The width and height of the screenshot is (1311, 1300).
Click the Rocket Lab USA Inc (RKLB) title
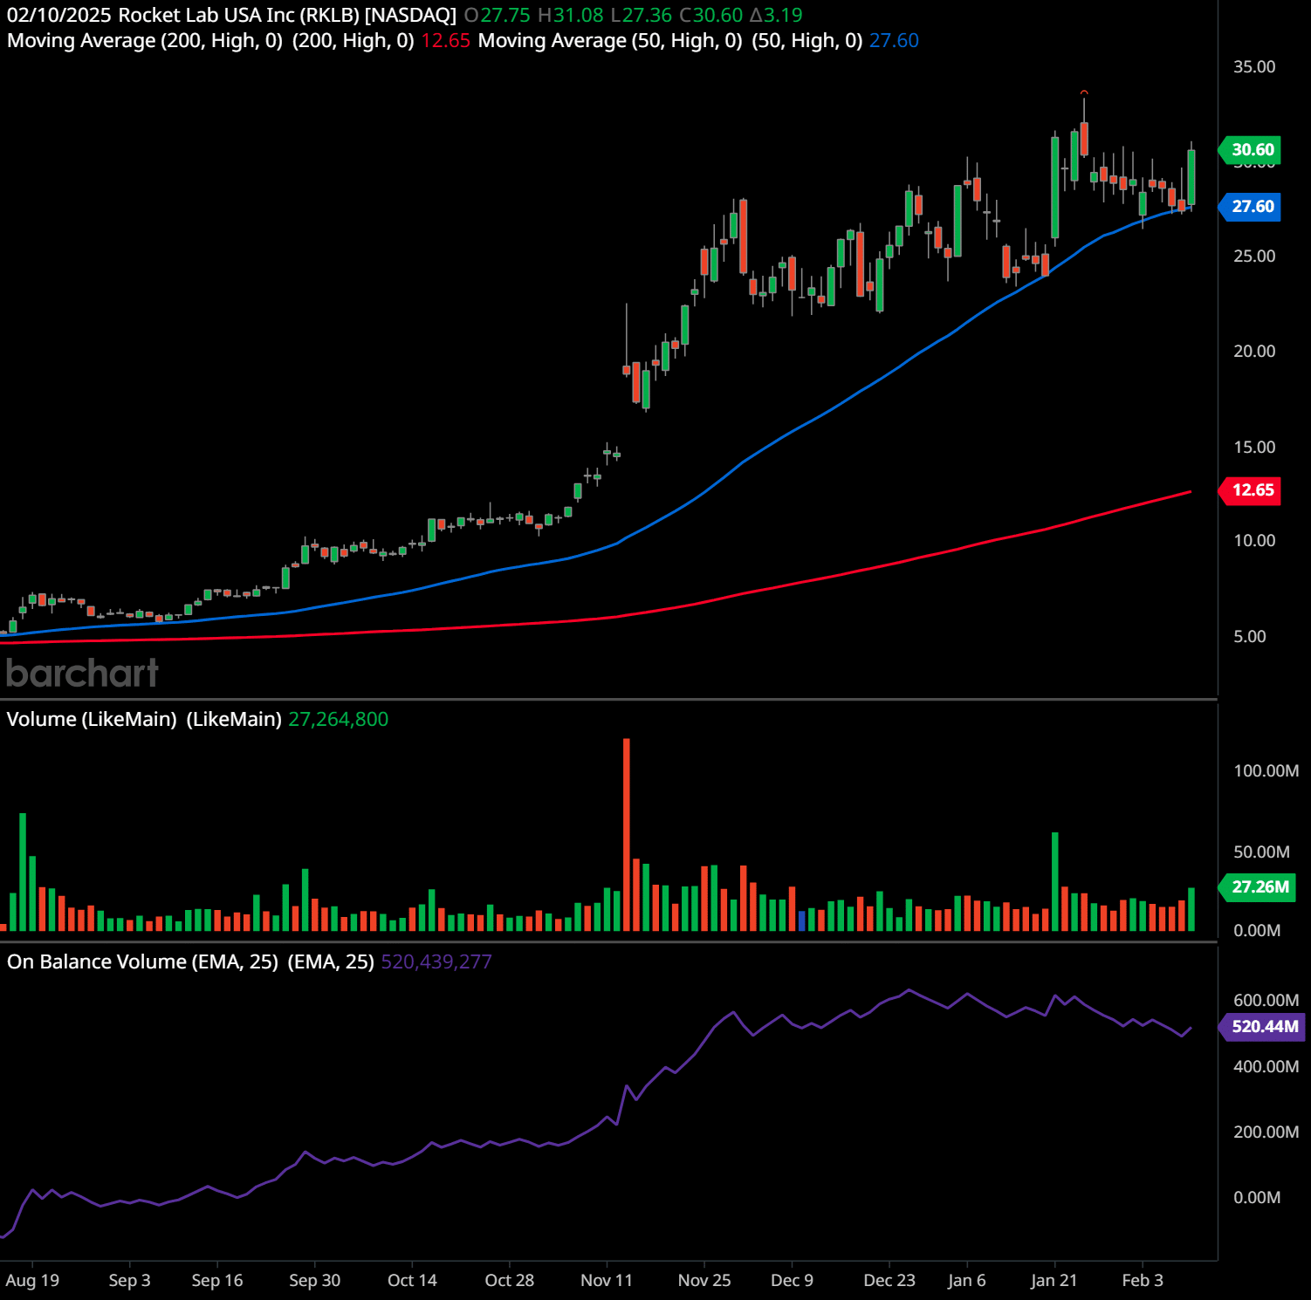tap(238, 15)
